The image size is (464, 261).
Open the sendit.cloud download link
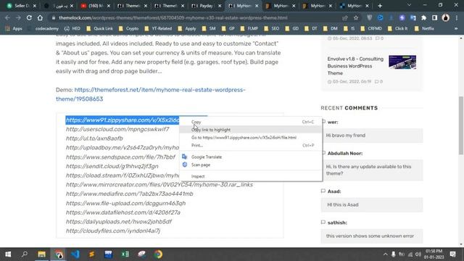(112, 166)
